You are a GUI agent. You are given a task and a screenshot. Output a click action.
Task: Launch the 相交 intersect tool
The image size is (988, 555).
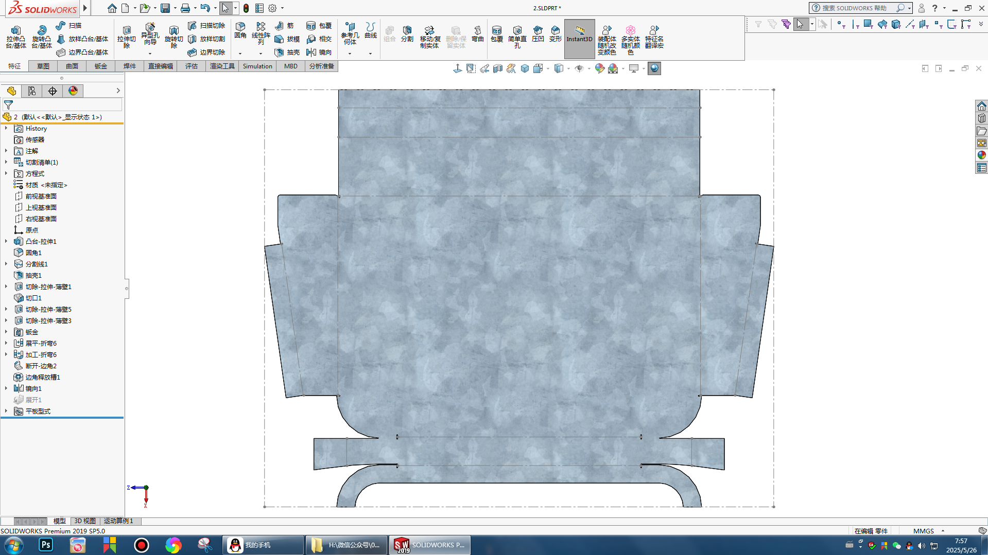point(319,39)
